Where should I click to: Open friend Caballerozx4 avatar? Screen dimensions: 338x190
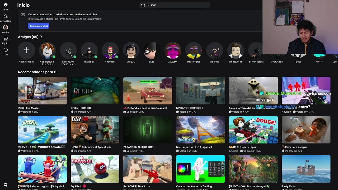tap(47, 50)
